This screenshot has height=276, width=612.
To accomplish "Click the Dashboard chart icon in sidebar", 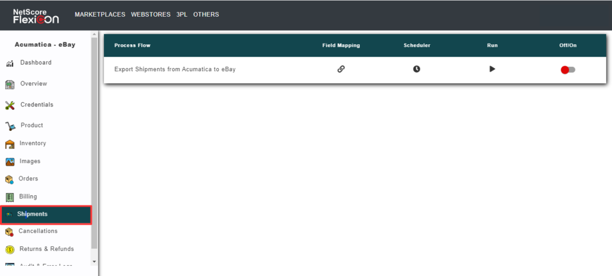I will tap(10, 63).
